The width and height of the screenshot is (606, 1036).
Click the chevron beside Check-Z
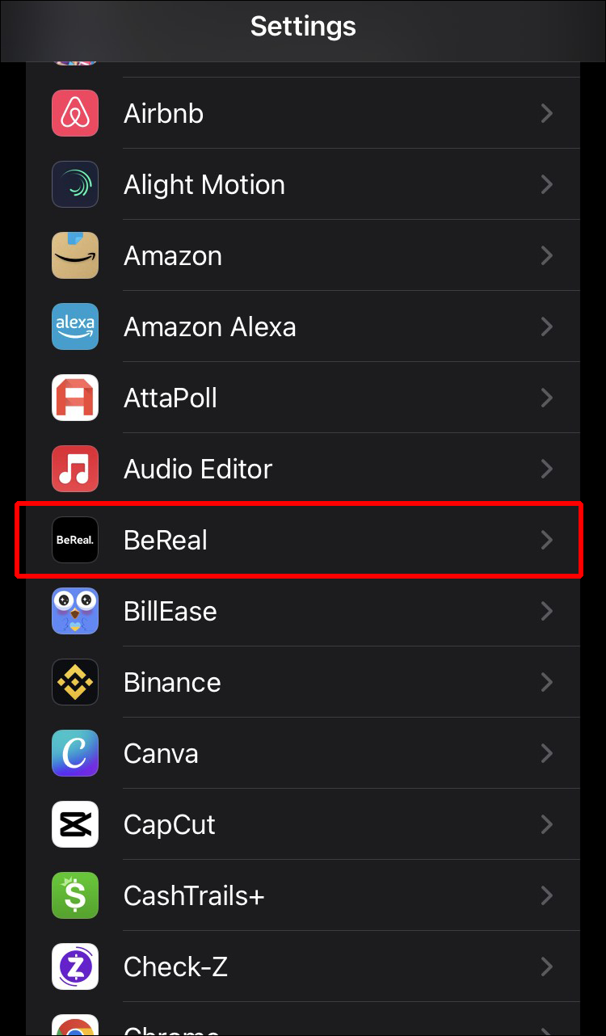tap(547, 967)
